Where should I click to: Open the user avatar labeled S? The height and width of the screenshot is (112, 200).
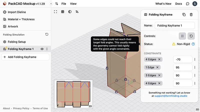point(195,4)
